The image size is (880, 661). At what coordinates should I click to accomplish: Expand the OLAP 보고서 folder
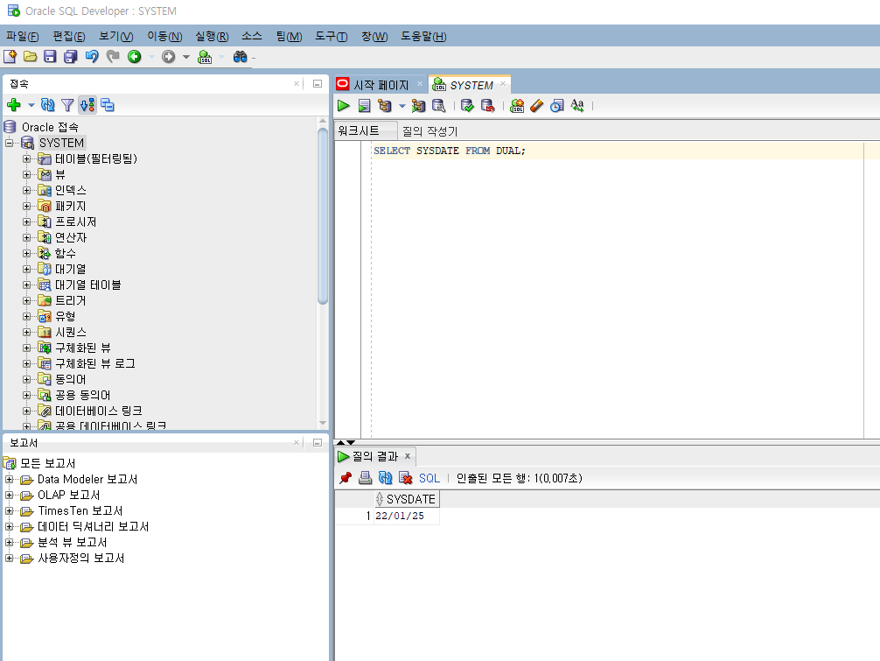coord(9,495)
